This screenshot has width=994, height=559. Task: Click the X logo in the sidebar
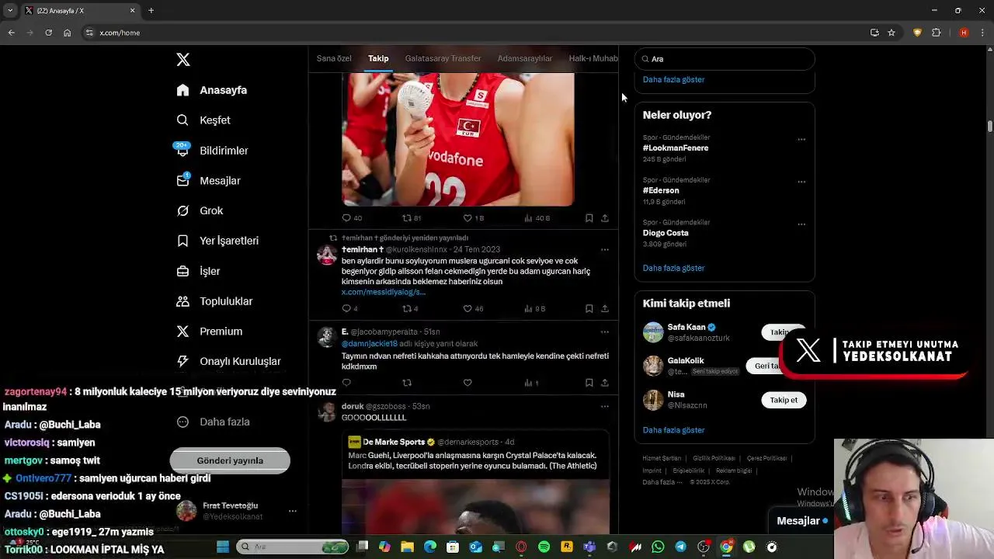[182, 60]
